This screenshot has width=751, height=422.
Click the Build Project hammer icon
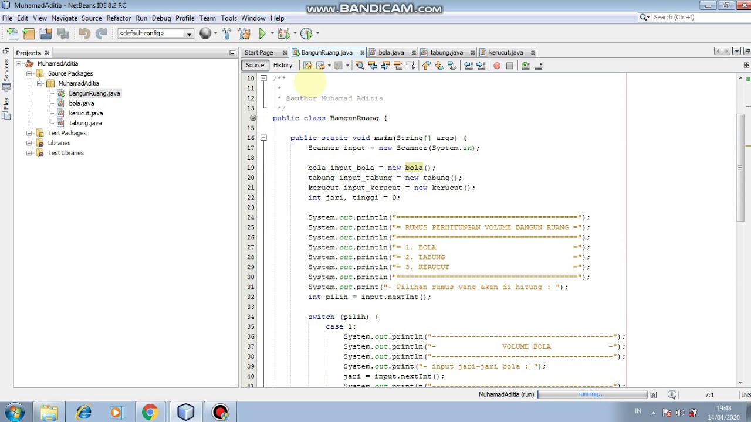click(226, 34)
